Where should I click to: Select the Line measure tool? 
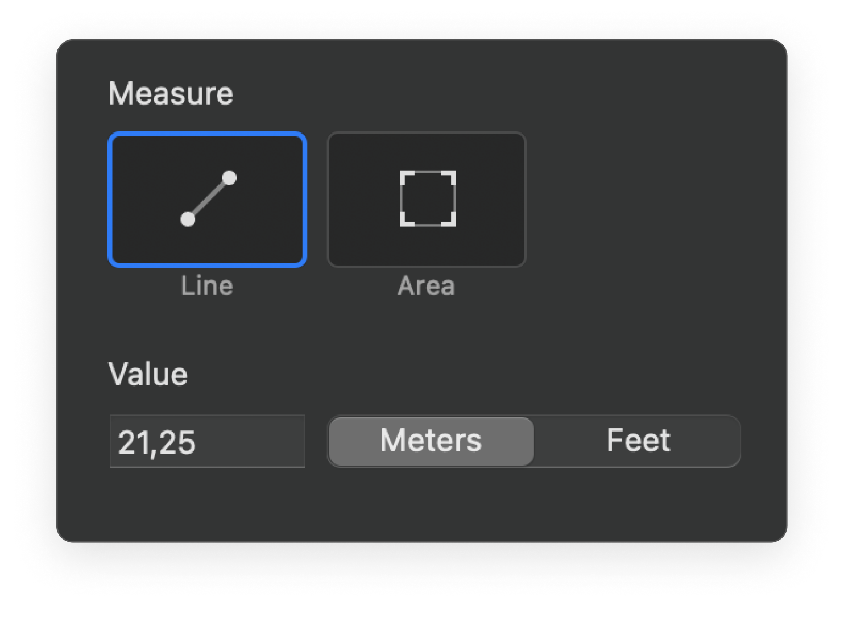coord(208,200)
